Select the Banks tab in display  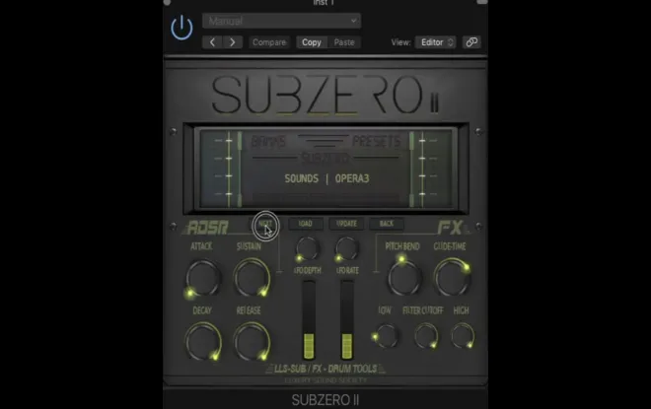click(x=268, y=142)
